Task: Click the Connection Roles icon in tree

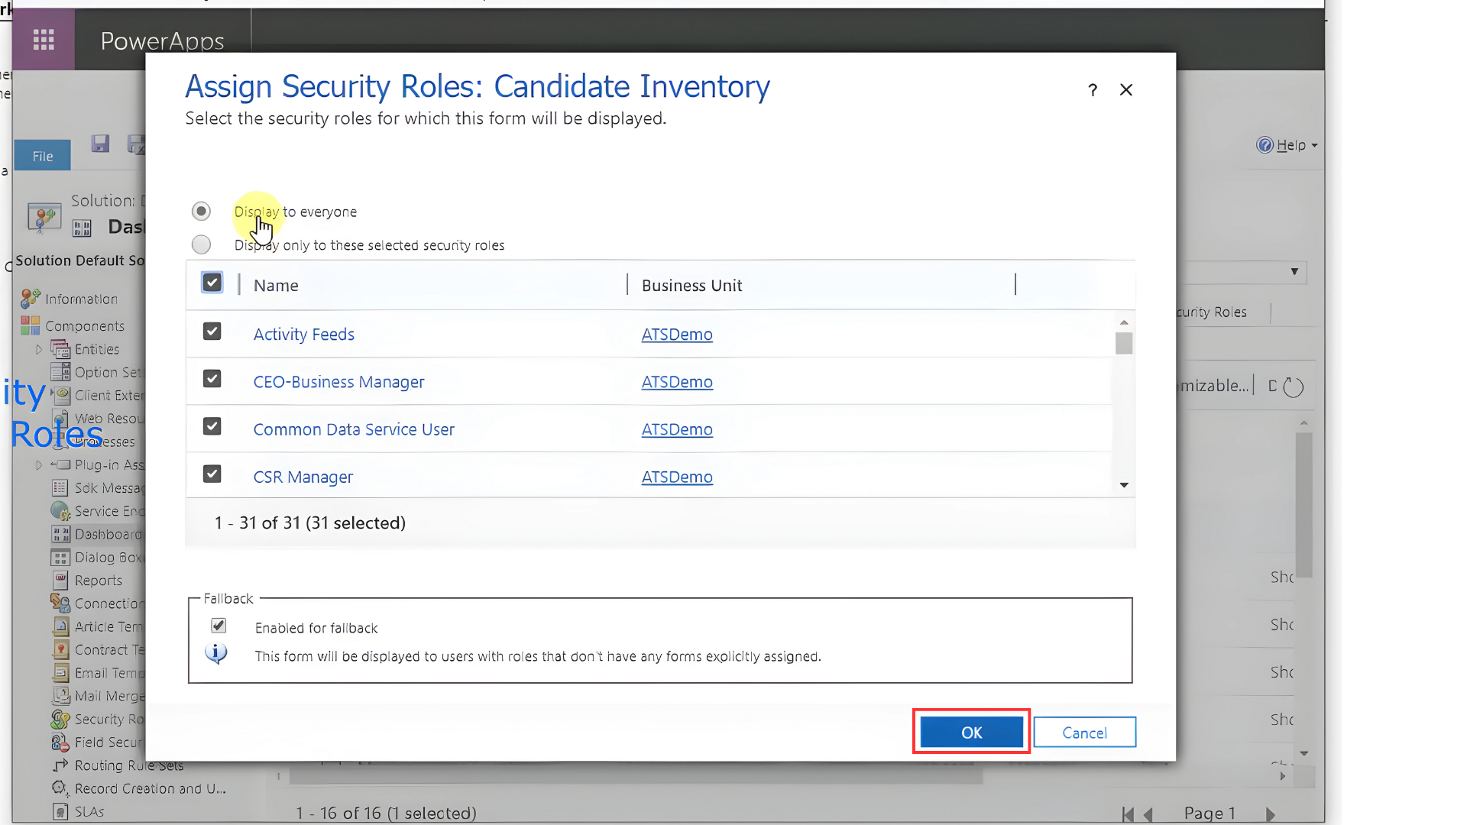Action: 60,603
